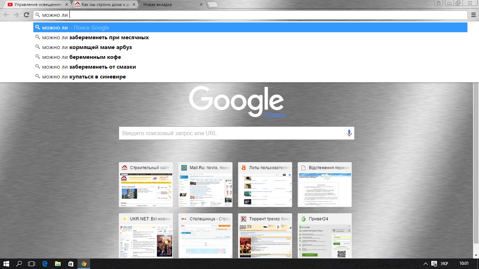The image size is (479, 269).
Task: Select 'можно ли - Поиск Google' suggestion
Action: point(250,27)
